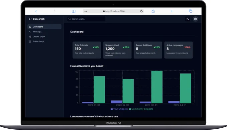
Task: Click the Snippets Used card
Action: (117, 50)
